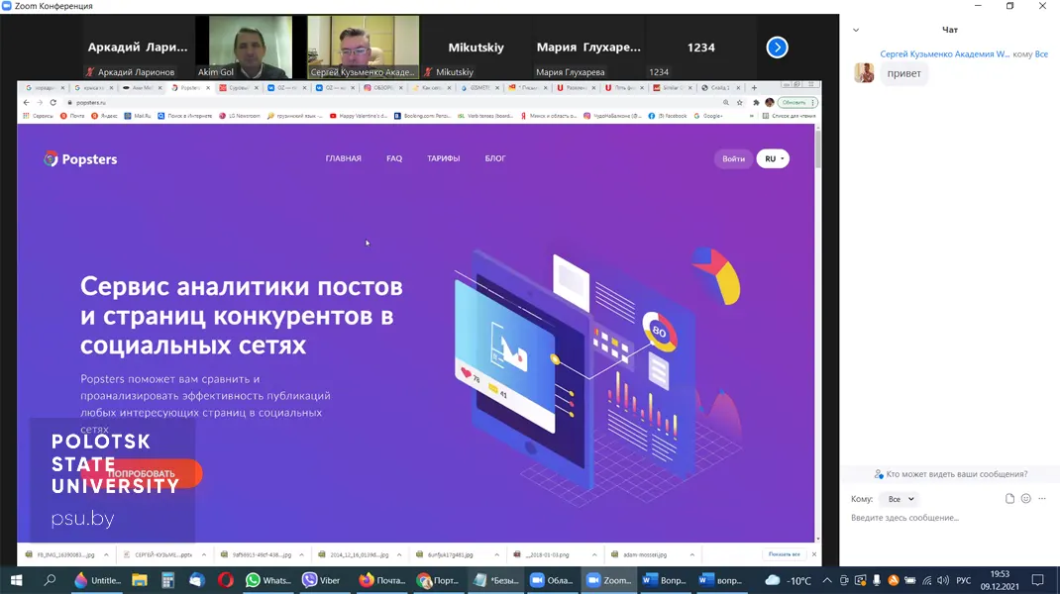The height and width of the screenshot is (594, 1060).
Task: Reload the shared browser page
Action: (x=53, y=103)
